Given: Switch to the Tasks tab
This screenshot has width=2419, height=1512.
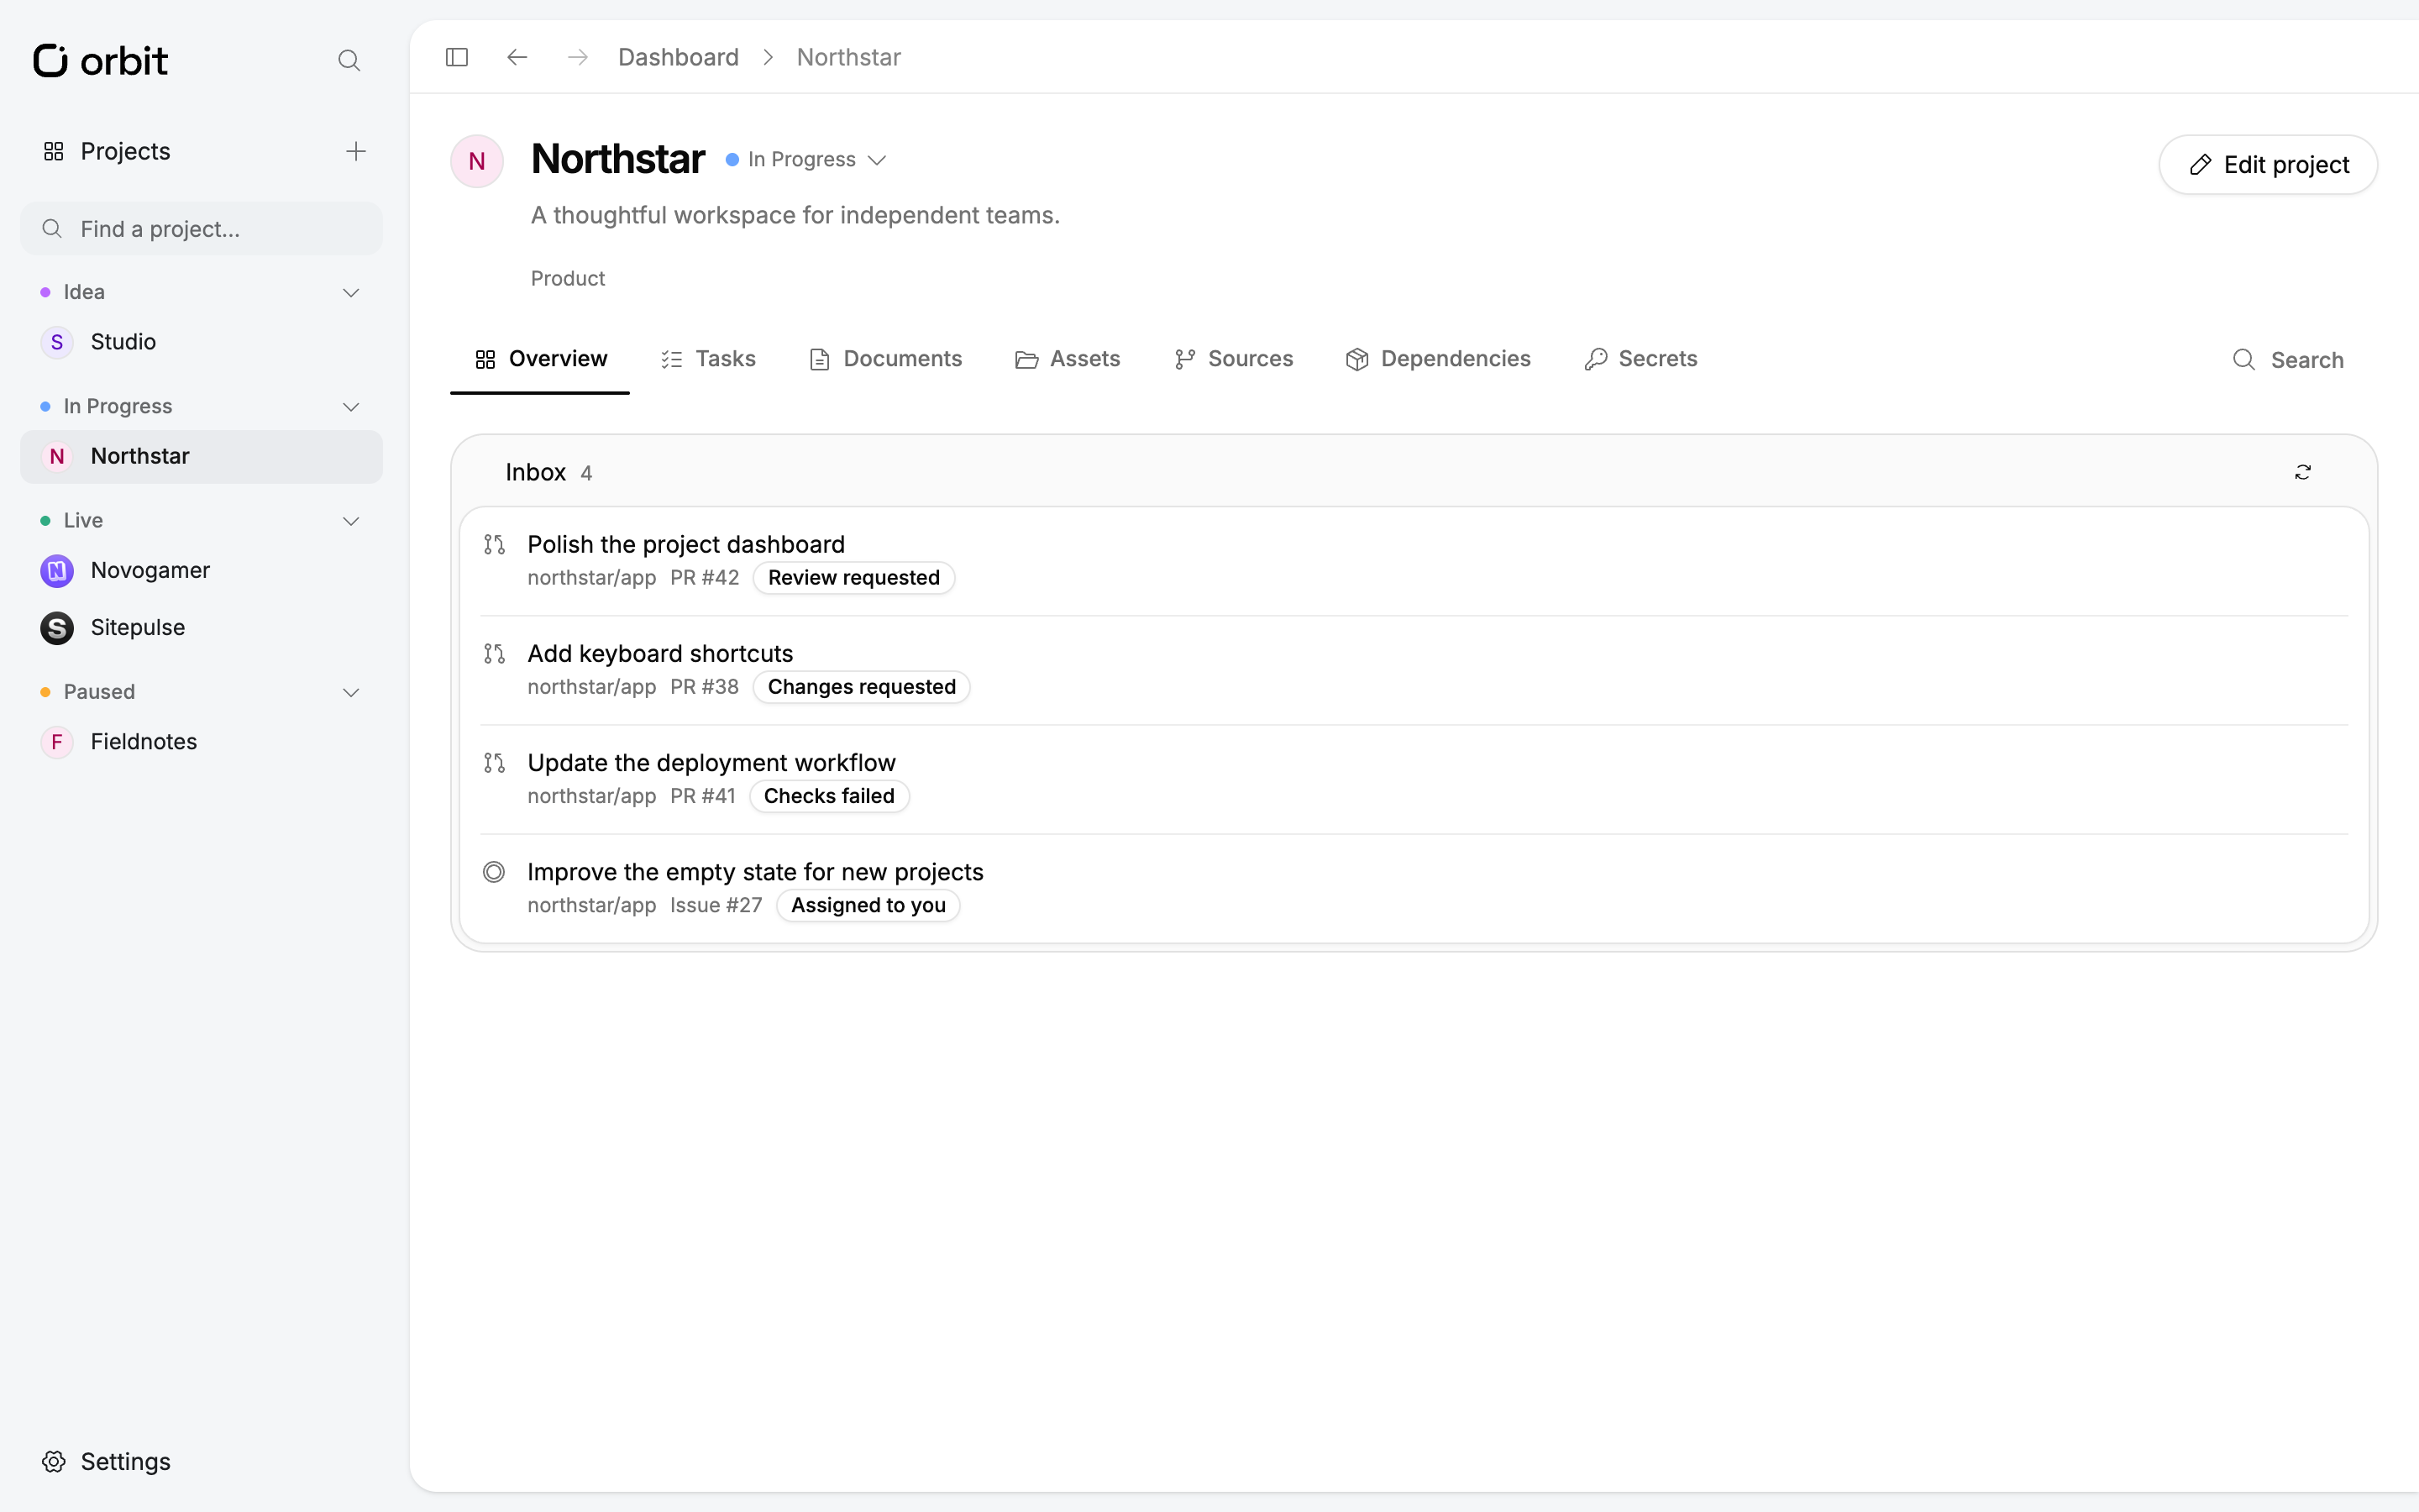Looking at the screenshot, I should pos(708,359).
